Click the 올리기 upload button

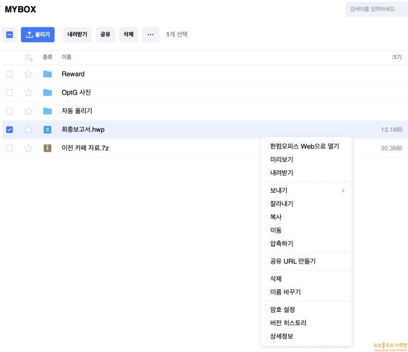click(38, 35)
